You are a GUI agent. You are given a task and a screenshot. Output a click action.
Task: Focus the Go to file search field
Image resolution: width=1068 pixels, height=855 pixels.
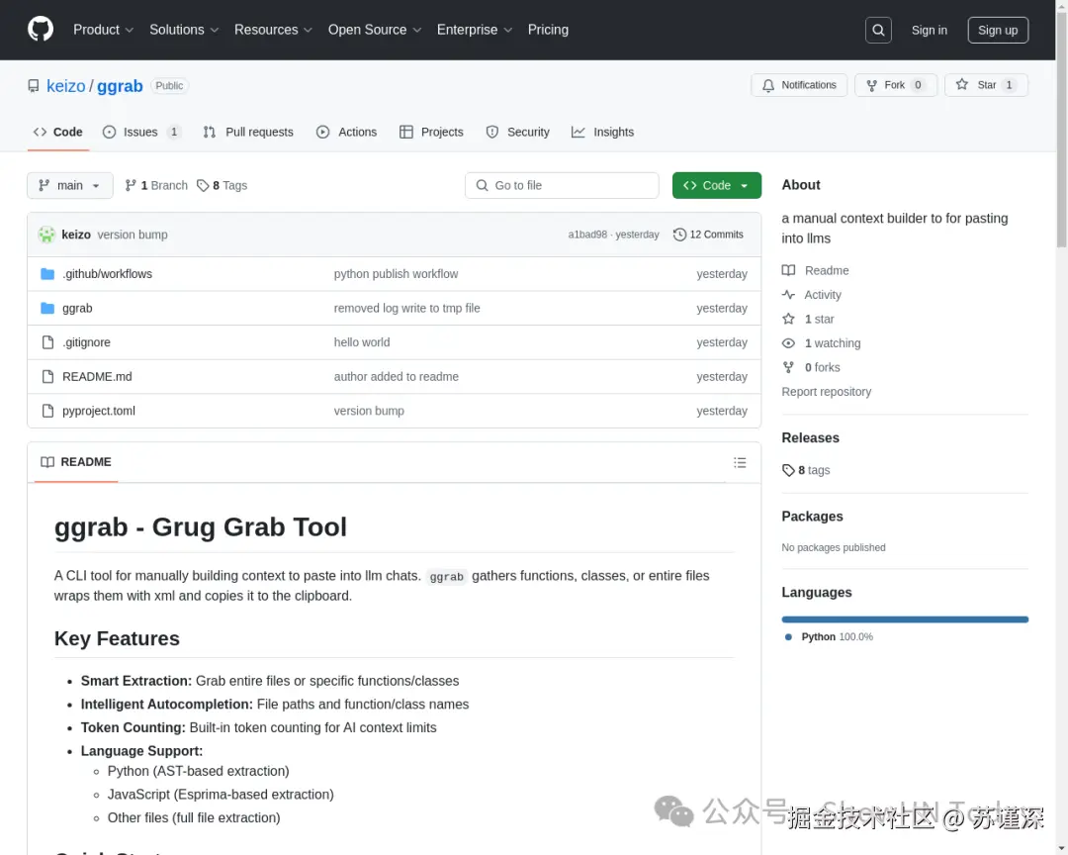[562, 185]
